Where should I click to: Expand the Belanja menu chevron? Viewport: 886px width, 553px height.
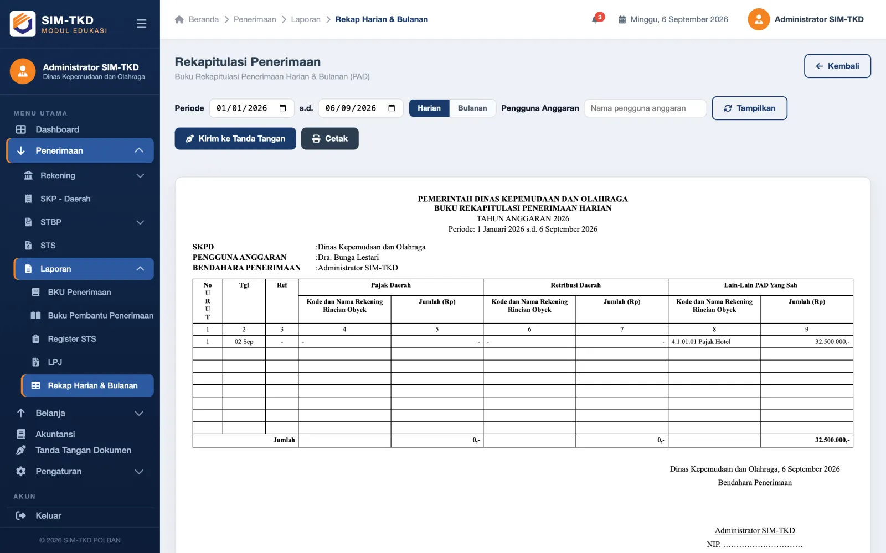[139, 413]
